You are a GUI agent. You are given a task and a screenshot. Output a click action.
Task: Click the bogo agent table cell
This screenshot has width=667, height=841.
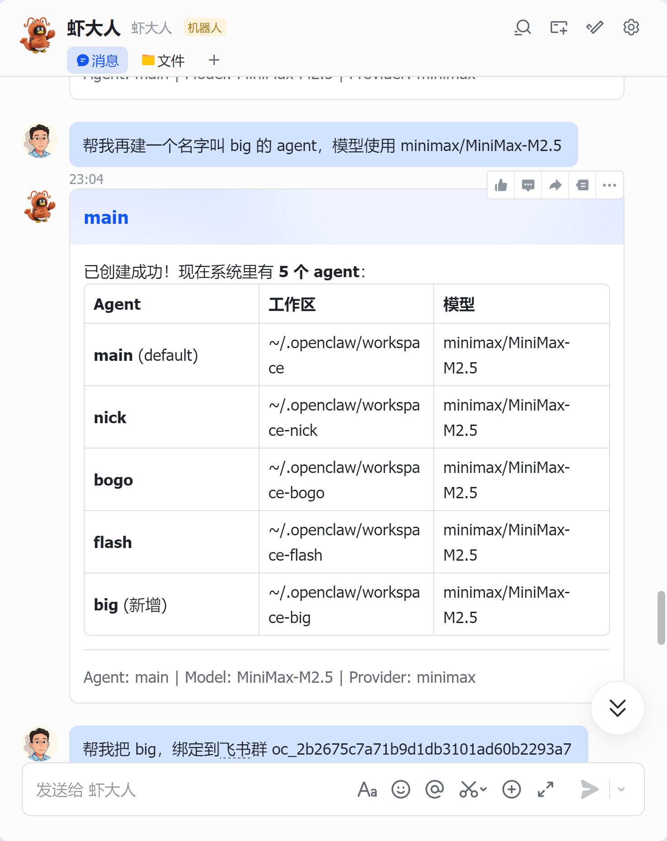click(171, 480)
